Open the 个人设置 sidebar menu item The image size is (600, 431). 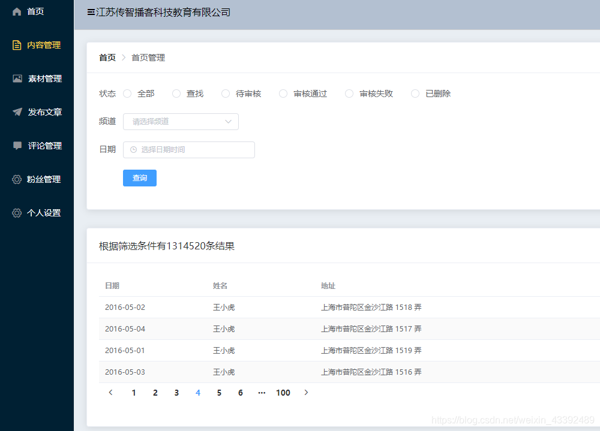tap(37, 213)
